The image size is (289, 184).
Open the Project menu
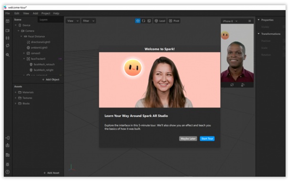pos(46,13)
